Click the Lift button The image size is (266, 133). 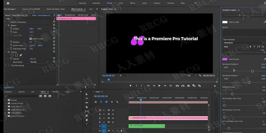click(177, 86)
